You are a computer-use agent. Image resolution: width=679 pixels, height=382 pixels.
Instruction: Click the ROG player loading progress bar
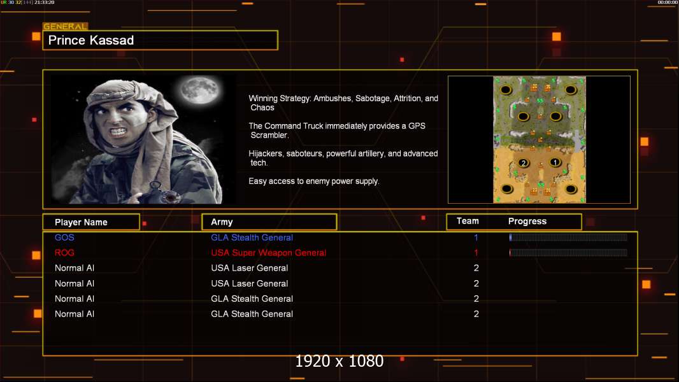(x=568, y=253)
